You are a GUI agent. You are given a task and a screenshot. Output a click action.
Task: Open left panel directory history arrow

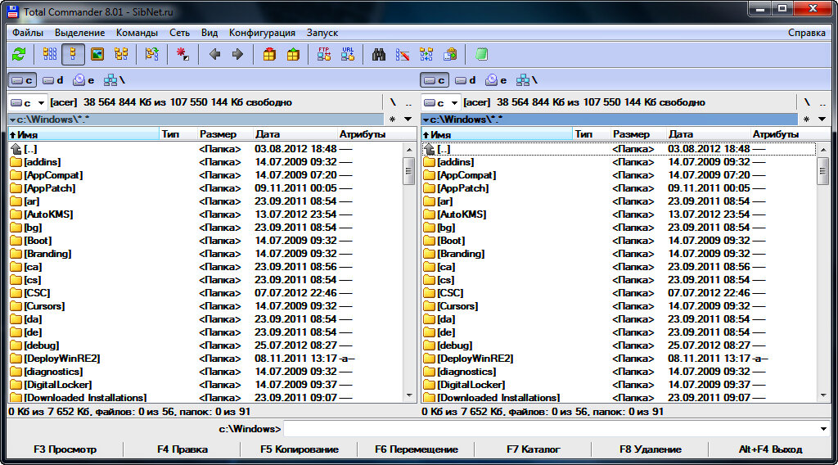(408, 120)
